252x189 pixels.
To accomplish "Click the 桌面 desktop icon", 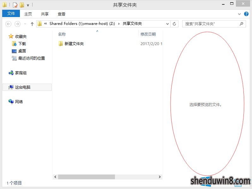I will [14, 51].
